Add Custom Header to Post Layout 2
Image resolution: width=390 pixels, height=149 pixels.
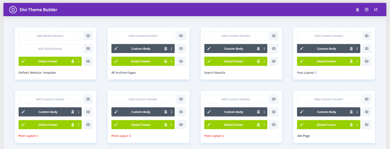[50, 99]
